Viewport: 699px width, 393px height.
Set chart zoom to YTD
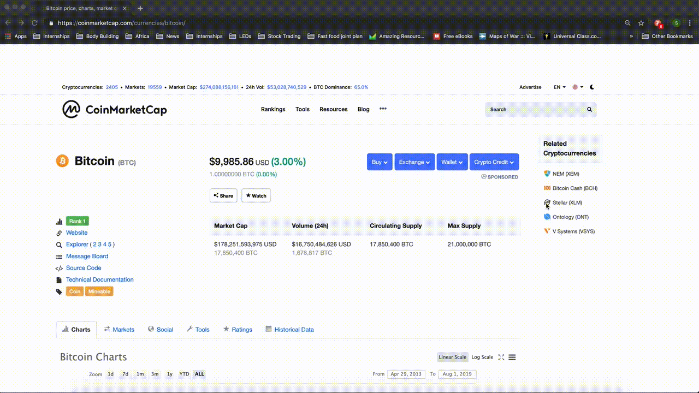184,374
